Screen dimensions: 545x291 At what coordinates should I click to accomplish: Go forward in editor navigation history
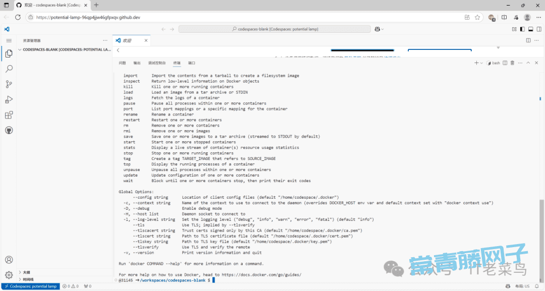point(172,29)
